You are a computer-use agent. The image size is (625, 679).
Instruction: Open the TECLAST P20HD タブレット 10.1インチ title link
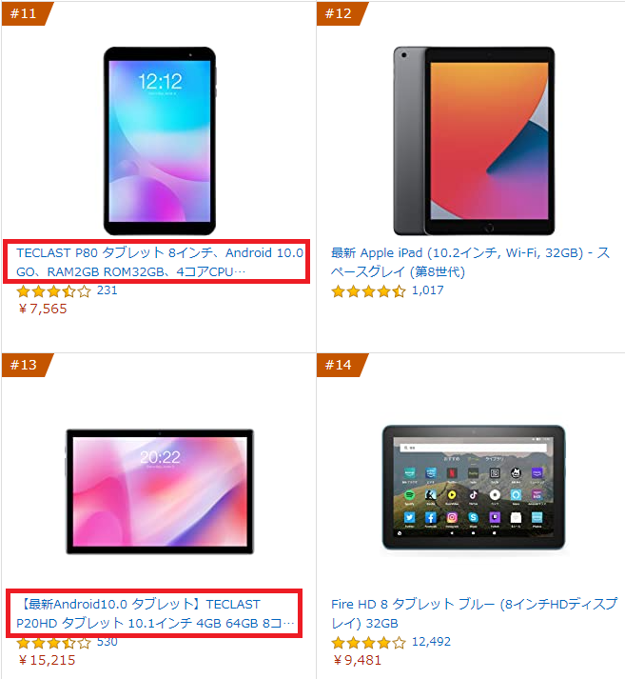[155, 613]
